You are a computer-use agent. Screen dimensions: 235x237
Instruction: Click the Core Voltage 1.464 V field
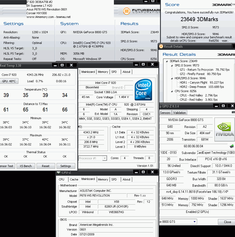(124, 97)
